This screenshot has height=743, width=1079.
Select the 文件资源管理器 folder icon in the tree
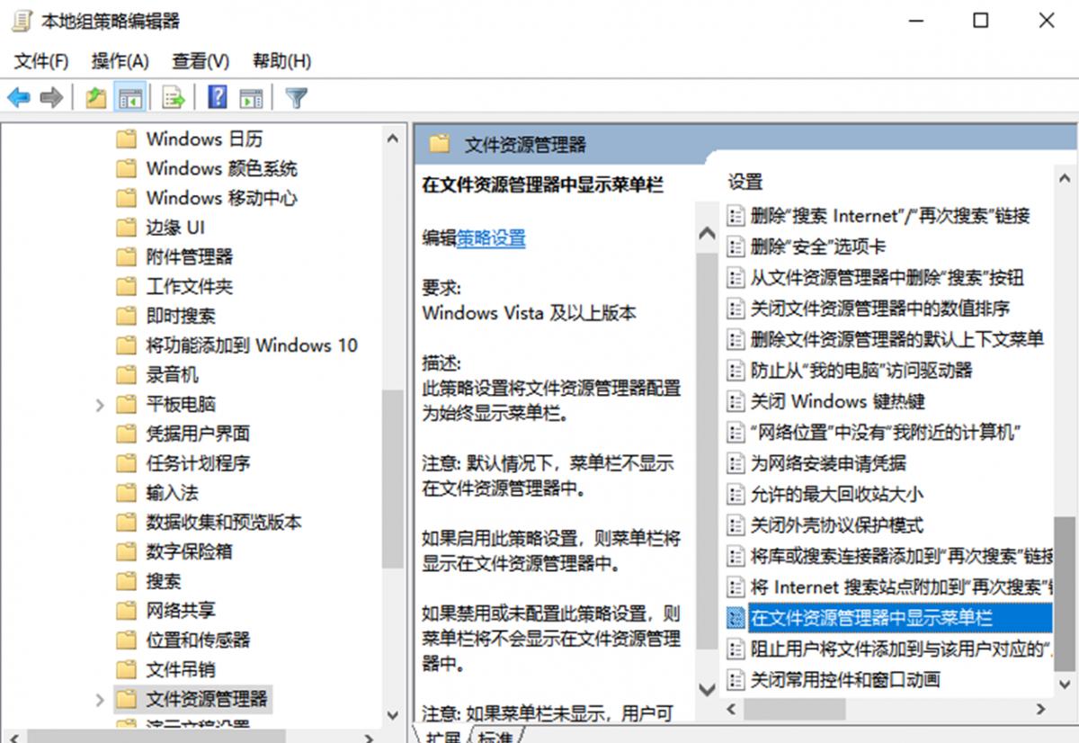point(128,699)
